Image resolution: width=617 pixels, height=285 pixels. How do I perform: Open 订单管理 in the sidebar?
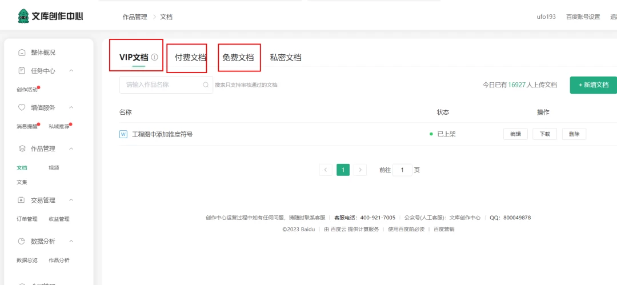(x=27, y=219)
